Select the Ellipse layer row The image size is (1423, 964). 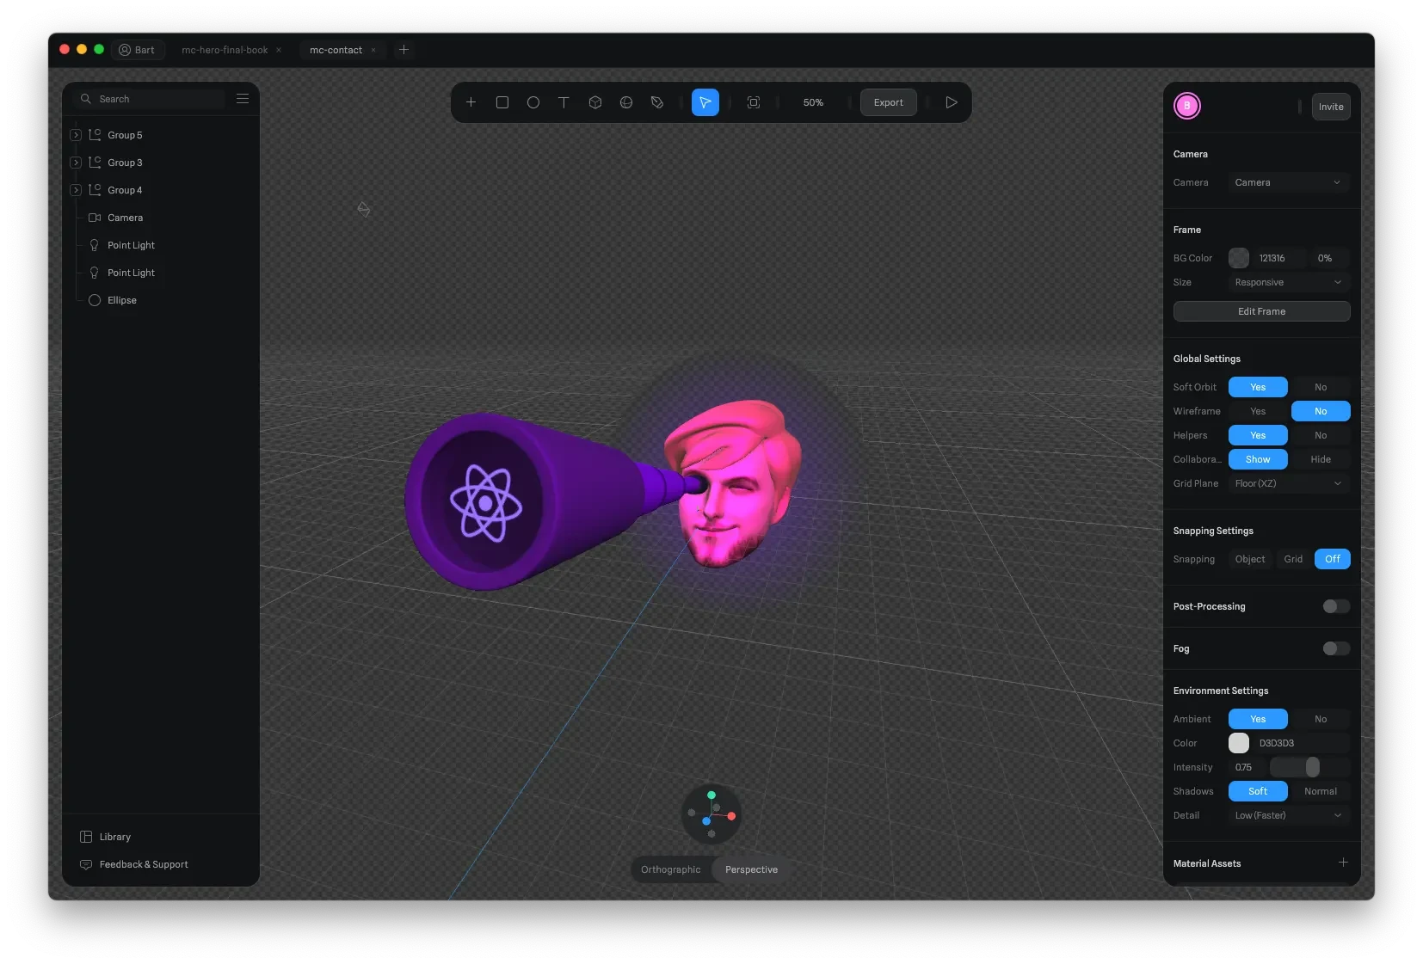click(162, 300)
